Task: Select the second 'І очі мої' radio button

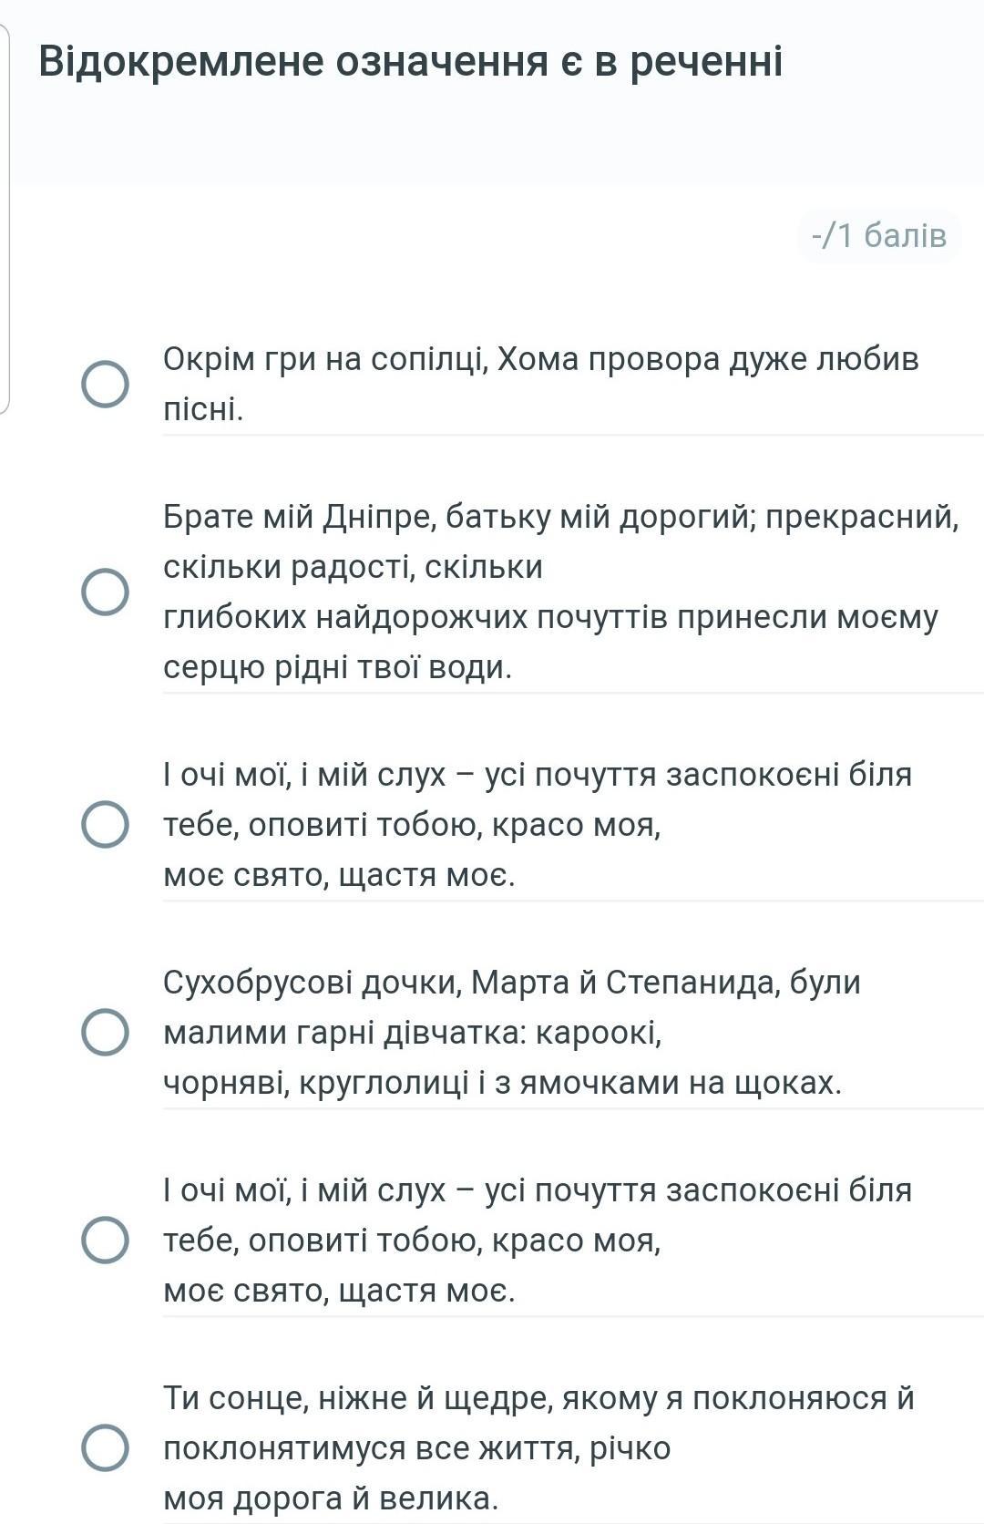Action: tap(105, 1240)
